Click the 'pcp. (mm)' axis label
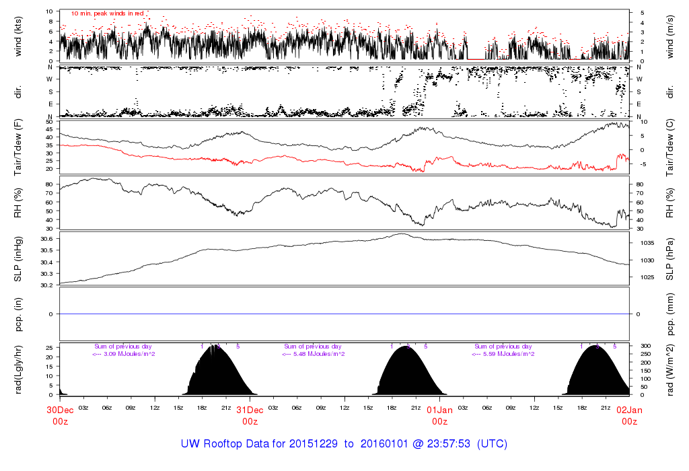689x471 pixels. [x=669, y=314]
